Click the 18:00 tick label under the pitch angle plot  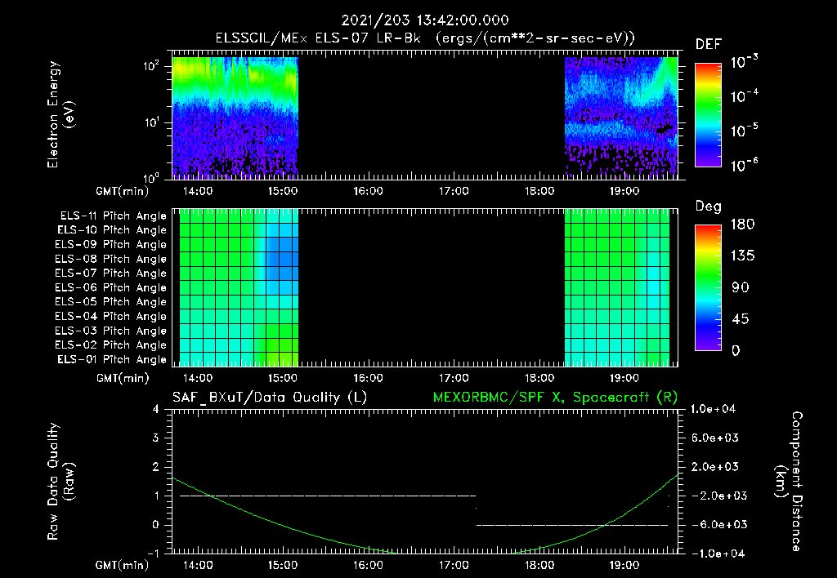click(539, 378)
